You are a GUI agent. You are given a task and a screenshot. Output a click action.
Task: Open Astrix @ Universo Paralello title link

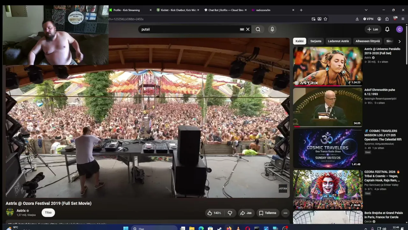click(x=382, y=51)
